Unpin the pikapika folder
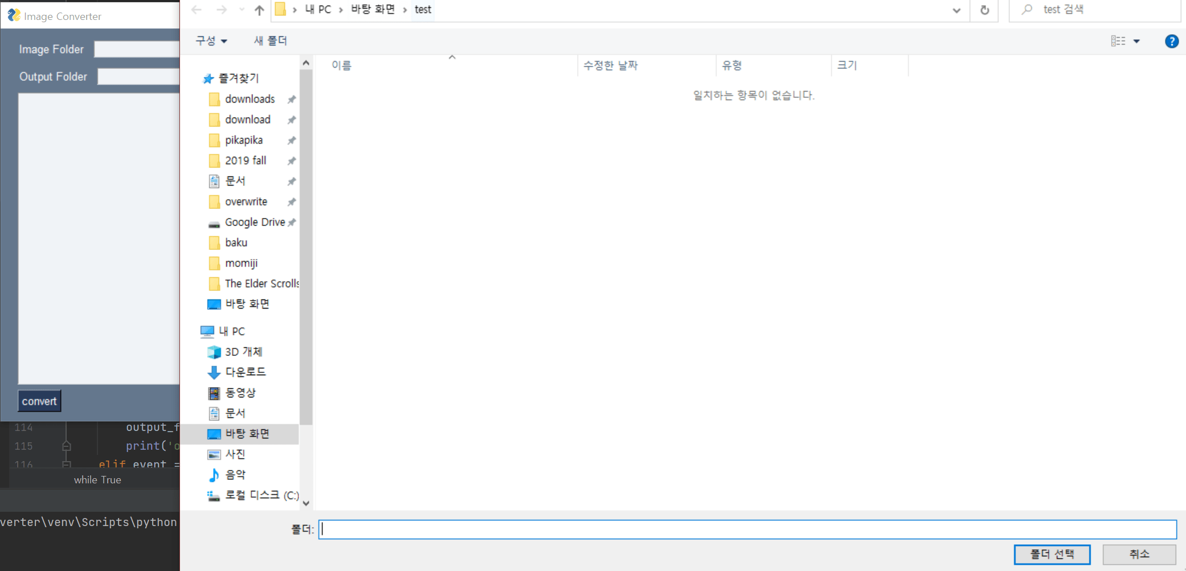This screenshot has height=571, width=1186. (x=291, y=140)
